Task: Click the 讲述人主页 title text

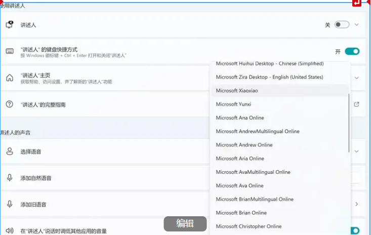Action: (x=35, y=75)
